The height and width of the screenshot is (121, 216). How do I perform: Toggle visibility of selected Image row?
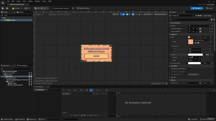(31, 77)
